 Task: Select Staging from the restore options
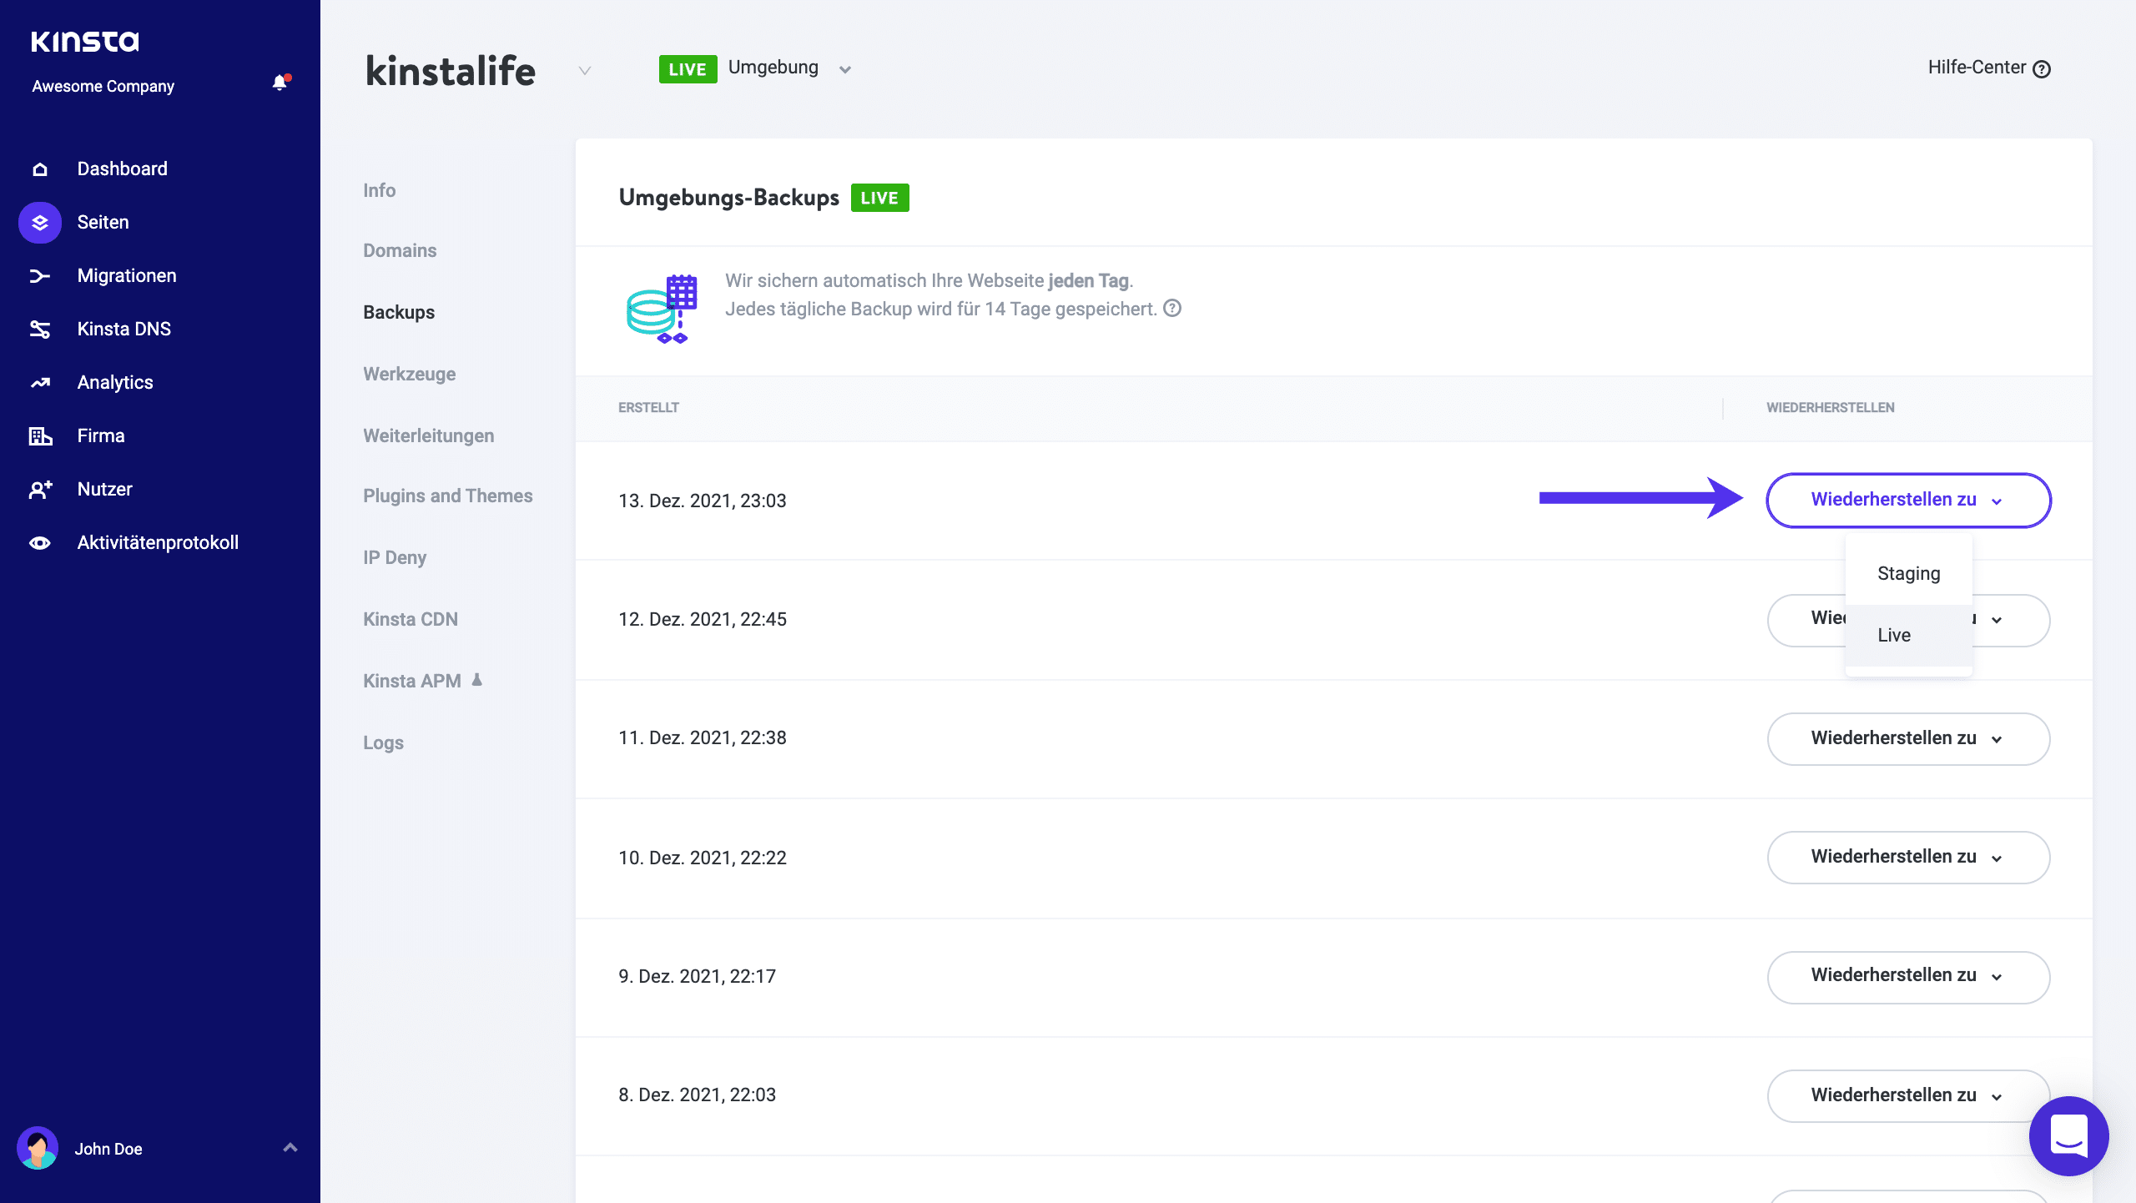tap(1908, 572)
